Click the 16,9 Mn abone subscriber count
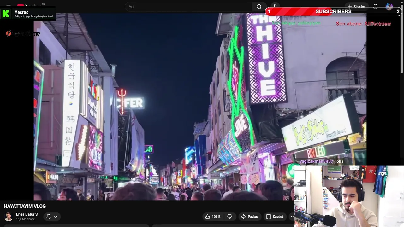404x227 pixels. click(25, 219)
